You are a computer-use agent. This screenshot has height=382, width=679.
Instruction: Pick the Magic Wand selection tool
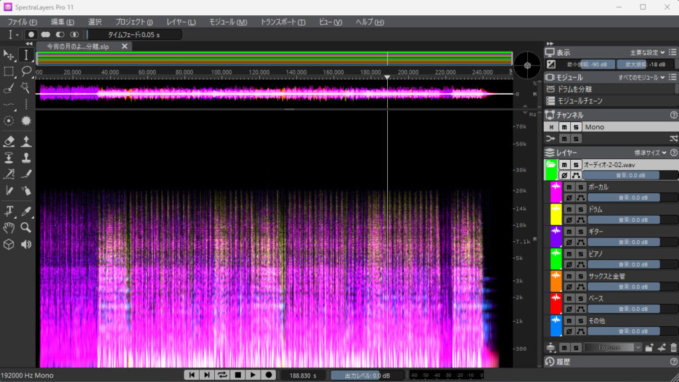(x=27, y=88)
